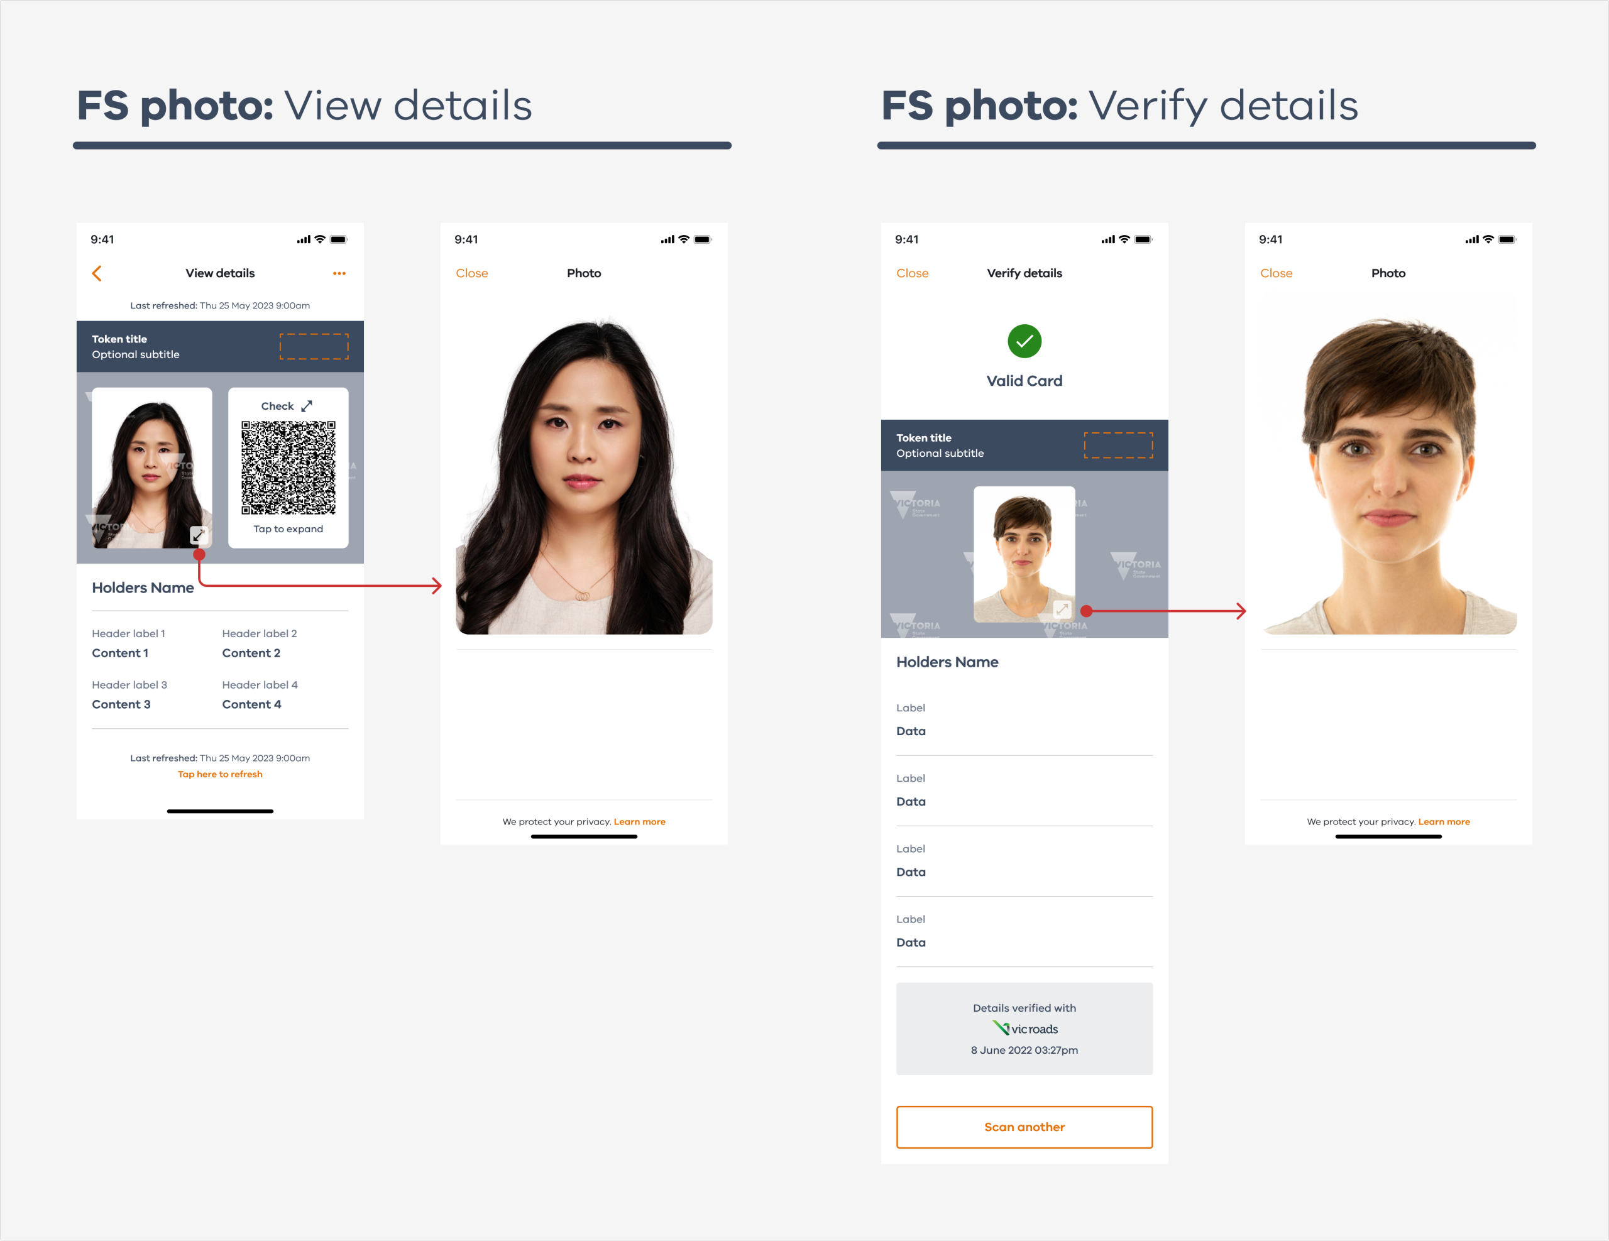Tap dashed placeholder in Verify details token header
The width and height of the screenshot is (1609, 1241).
click(x=1118, y=445)
